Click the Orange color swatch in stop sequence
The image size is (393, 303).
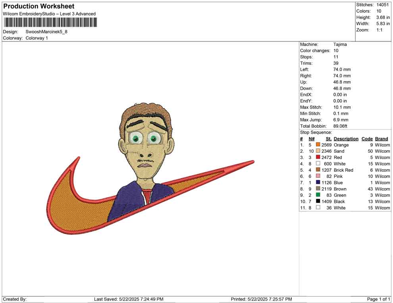pos(318,145)
